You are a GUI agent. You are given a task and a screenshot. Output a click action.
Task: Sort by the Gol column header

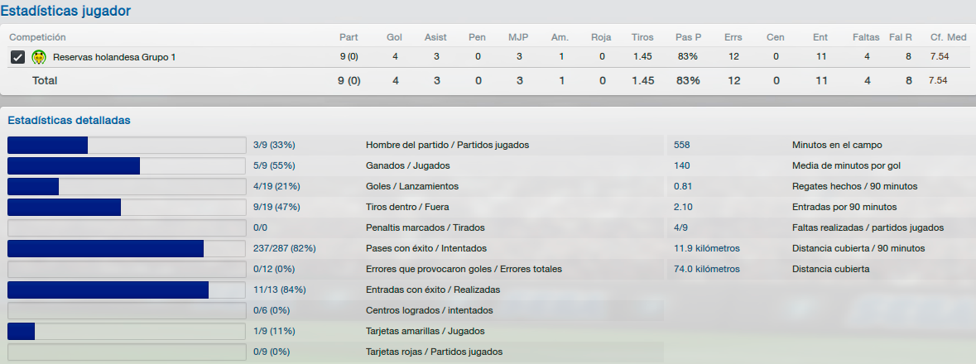click(x=394, y=37)
